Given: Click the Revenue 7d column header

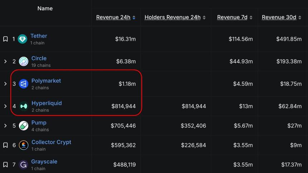Looking at the screenshot, I should tap(232, 18).
